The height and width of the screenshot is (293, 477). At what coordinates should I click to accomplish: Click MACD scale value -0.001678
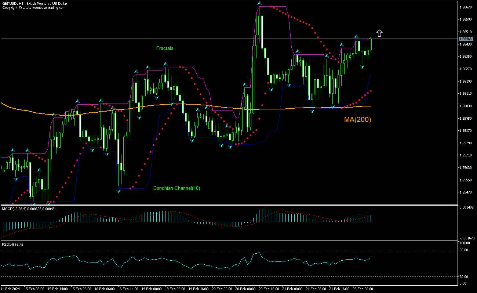coord(466,238)
